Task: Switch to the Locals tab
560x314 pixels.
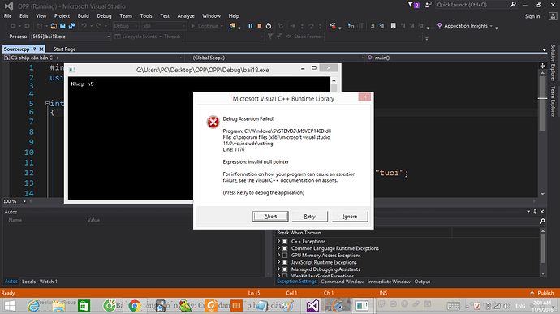Action: (x=28, y=282)
